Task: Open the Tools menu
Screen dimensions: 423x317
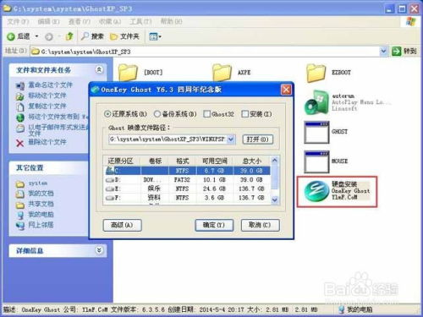Action: click(140, 21)
